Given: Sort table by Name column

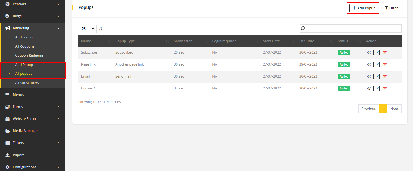Looking at the screenshot, I should [x=95, y=41].
